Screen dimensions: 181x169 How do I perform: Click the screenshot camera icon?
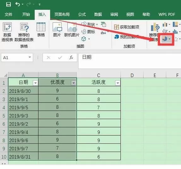[103, 33]
